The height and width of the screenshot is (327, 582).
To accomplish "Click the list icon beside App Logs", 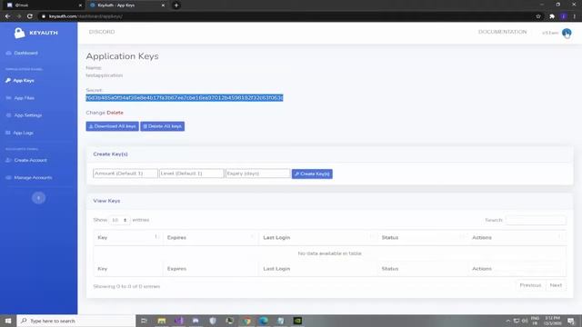I will [8, 133].
